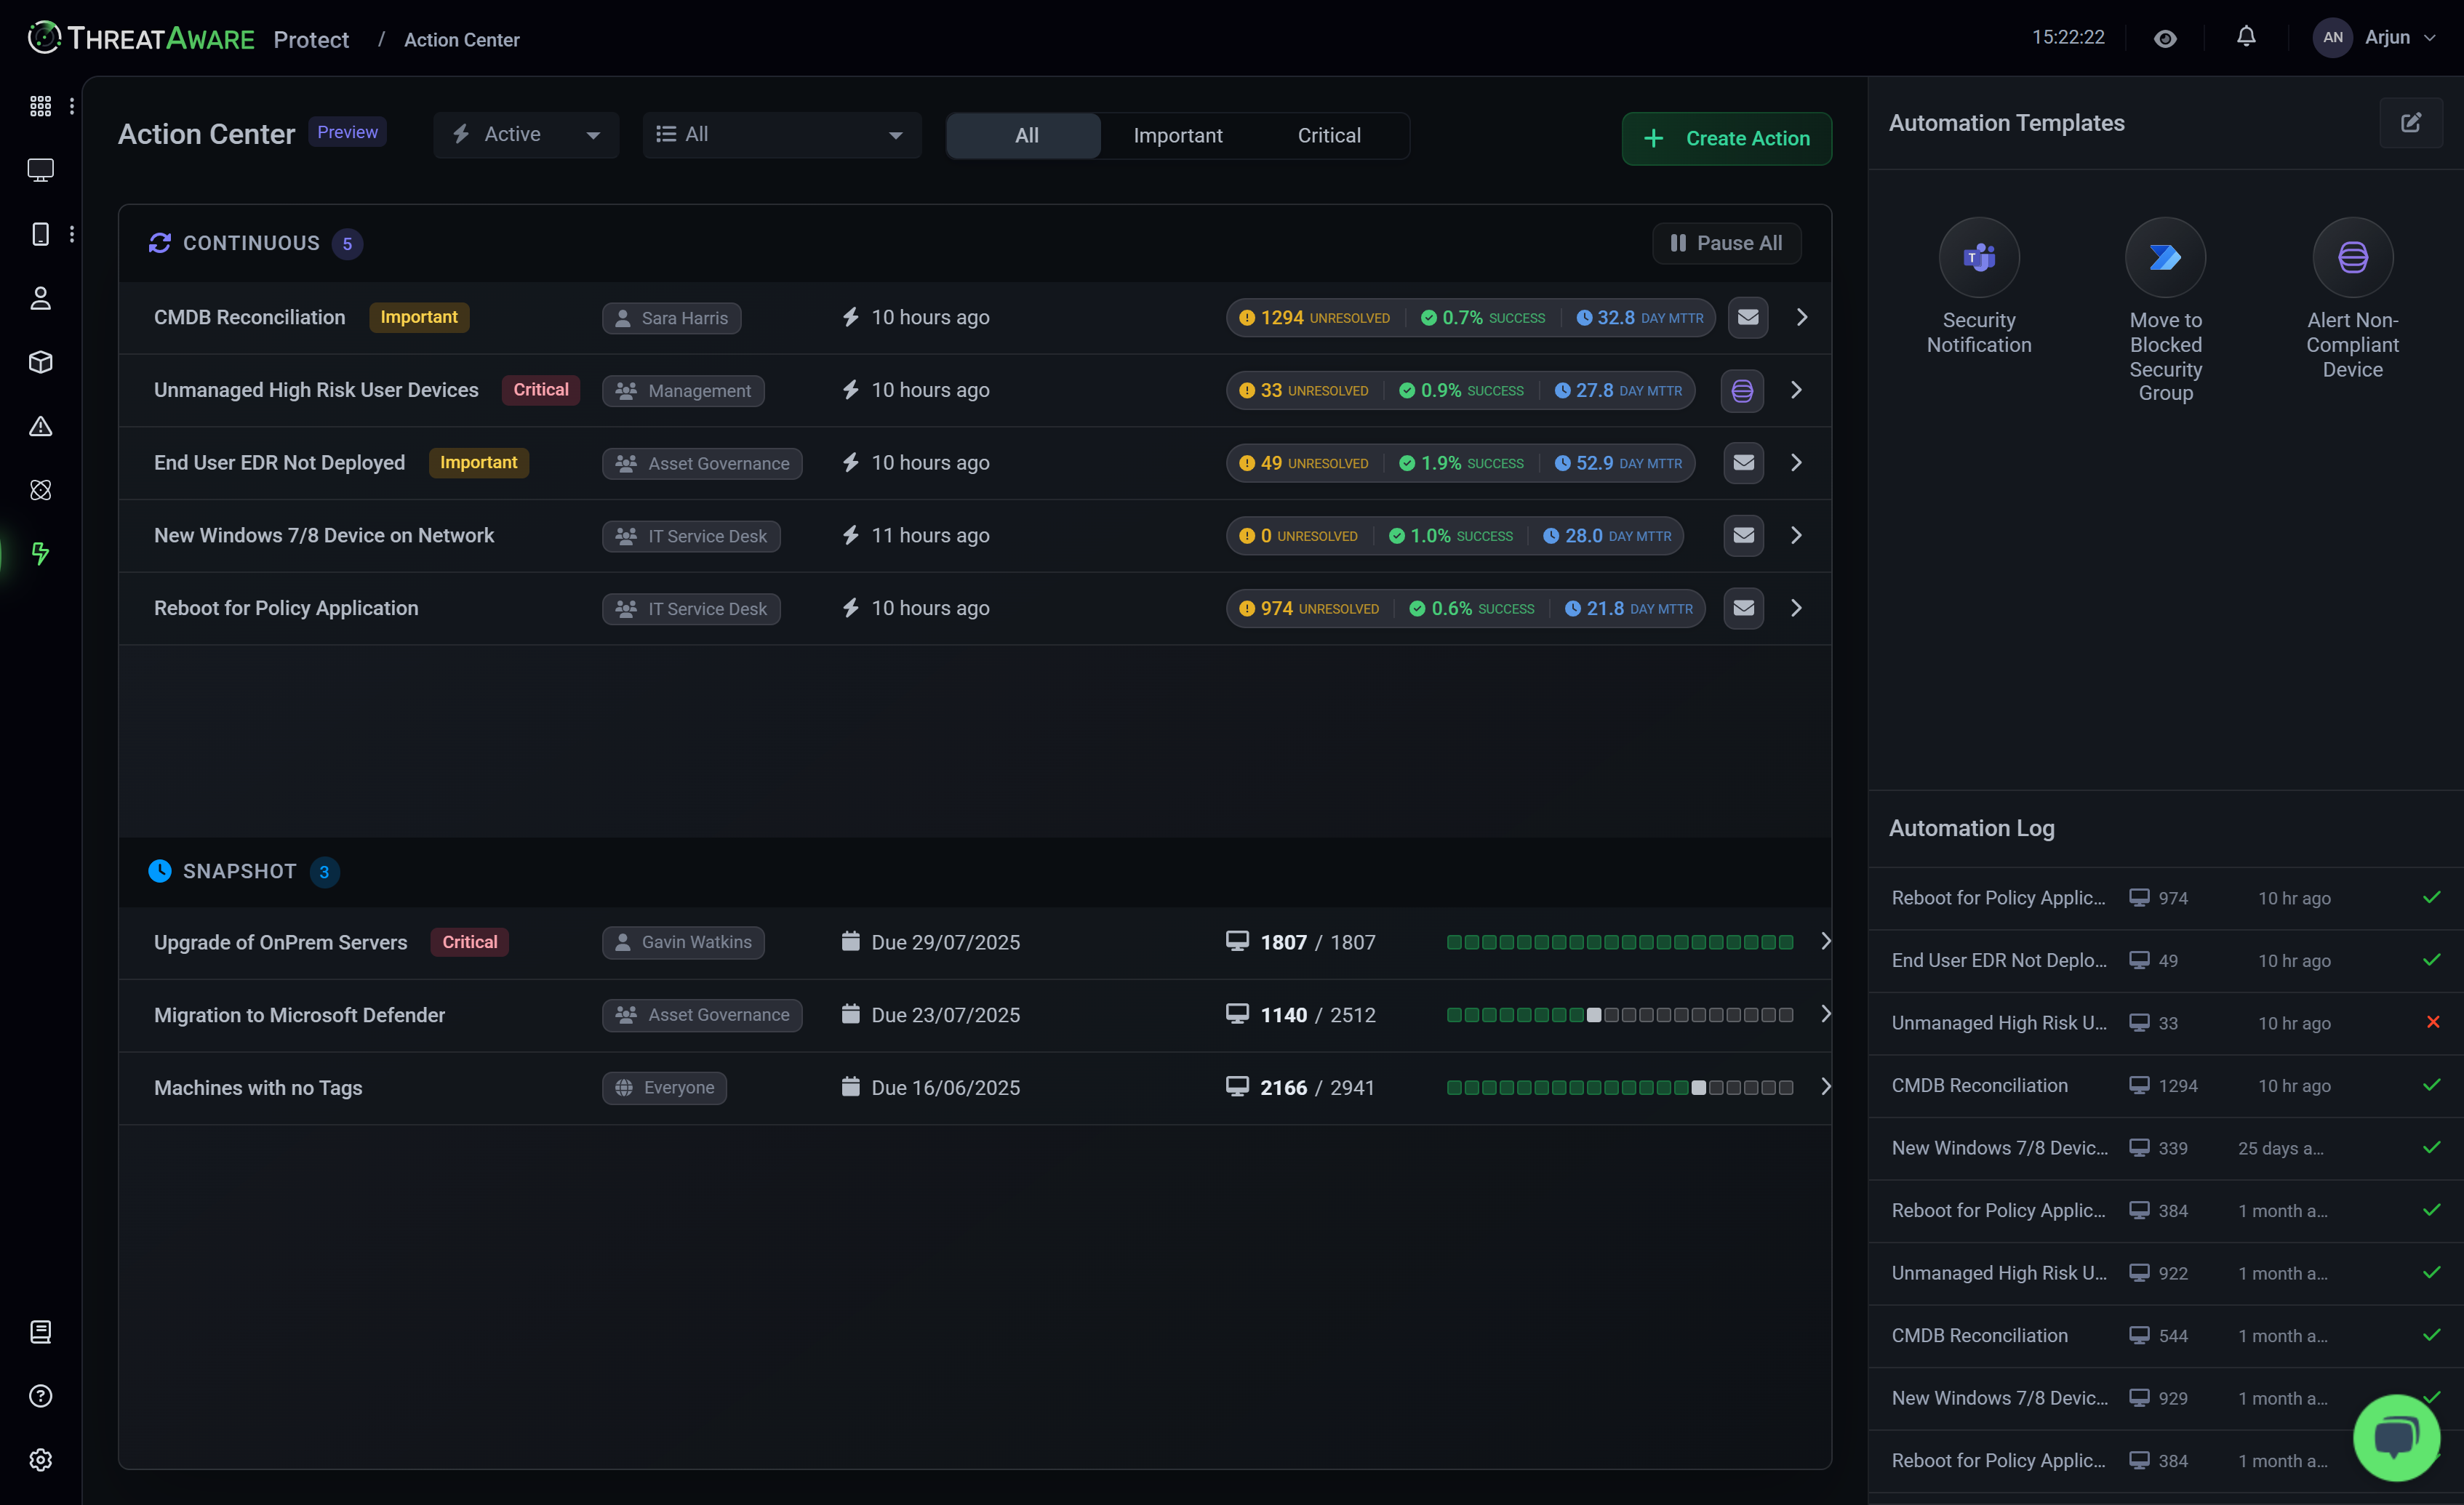This screenshot has width=2464, height=1505.
Task: Open the alerts warning triangle in sidebar
Action: (x=40, y=426)
